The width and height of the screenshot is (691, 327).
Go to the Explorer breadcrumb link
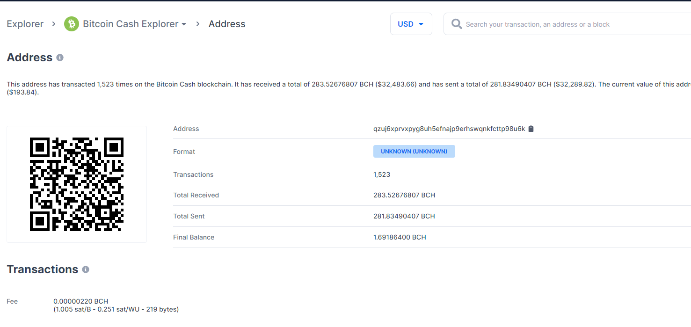[x=25, y=24]
